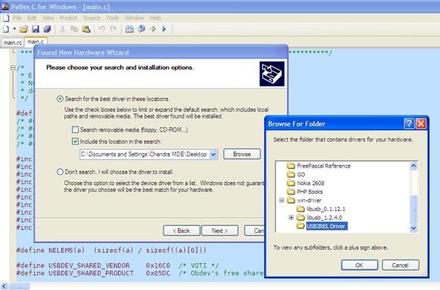Click the Copy toolbar icon

pos(74,29)
